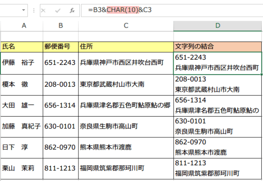Viewport: 263px width, 181px height.
Task: Click the Enter checkmark formula icon
Action: pos(58,11)
